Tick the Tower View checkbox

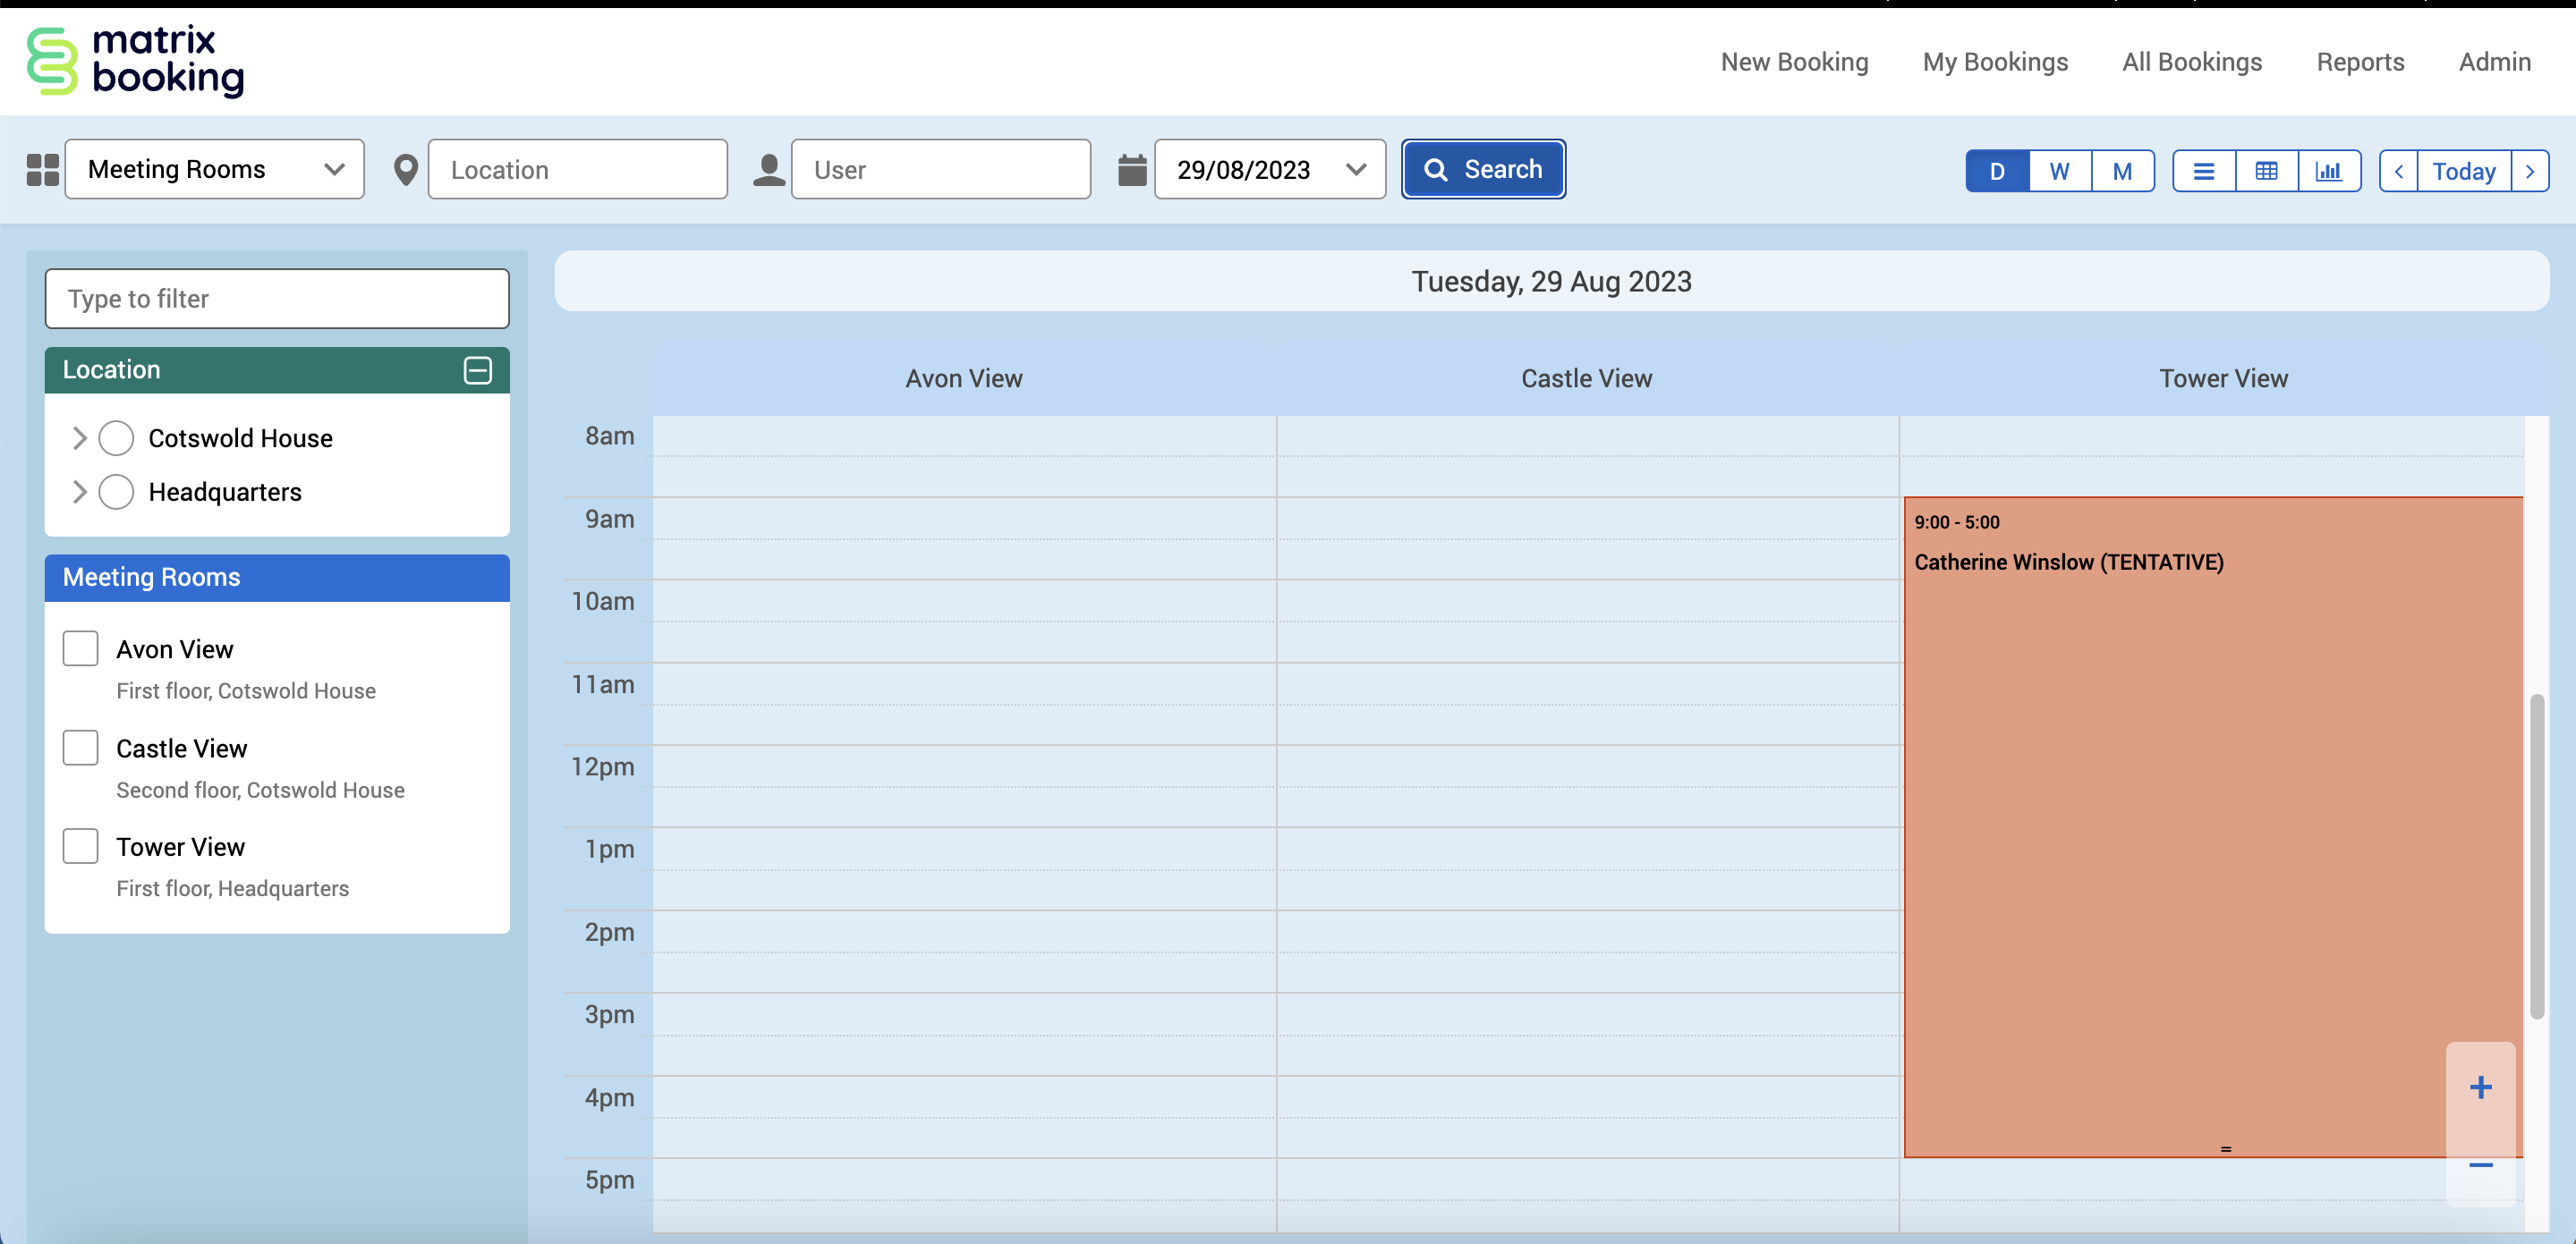pos(81,845)
